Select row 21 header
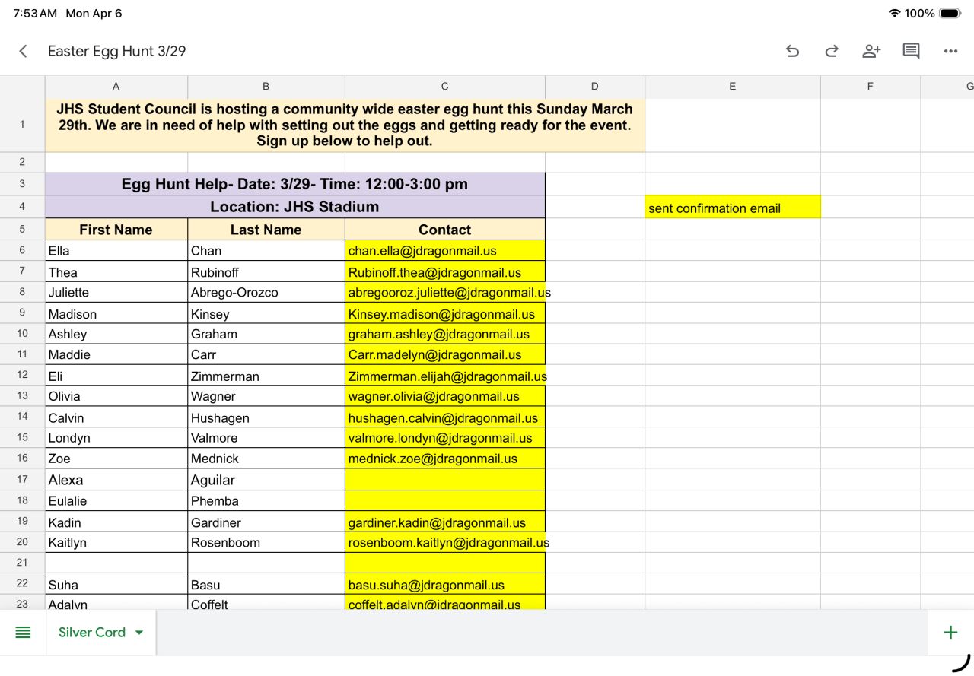 click(x=23, y=563)
